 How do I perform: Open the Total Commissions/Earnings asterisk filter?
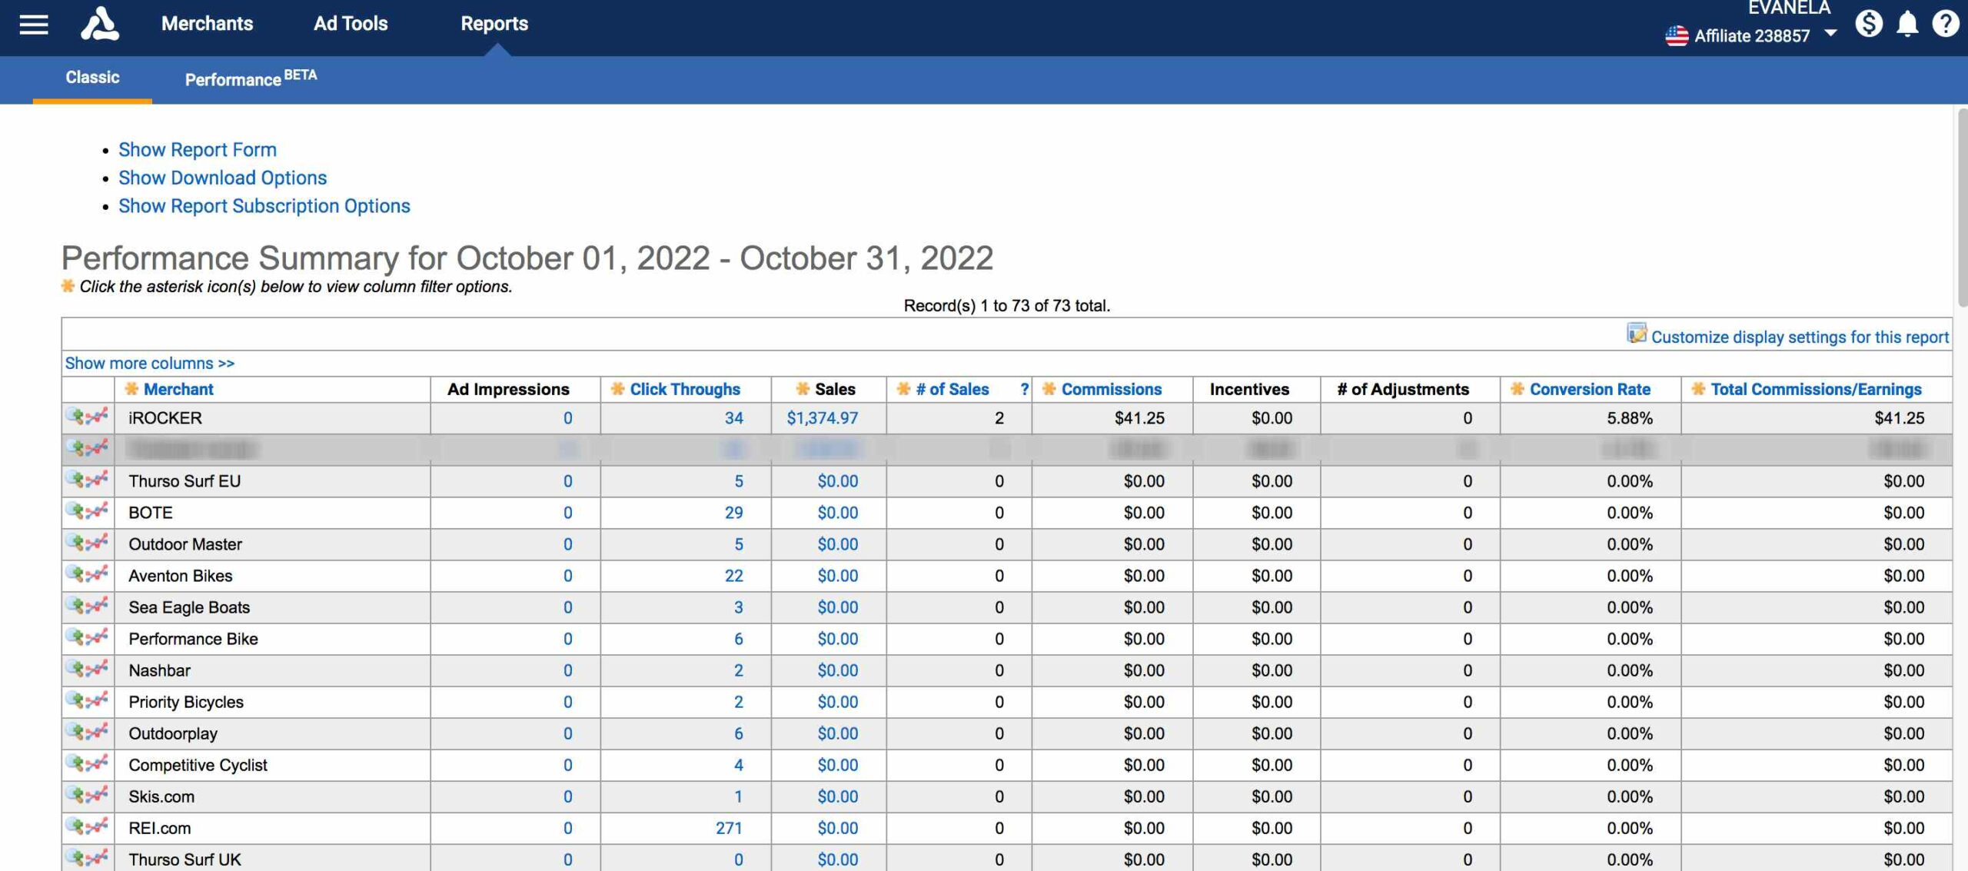click(x=1698, y=389)
